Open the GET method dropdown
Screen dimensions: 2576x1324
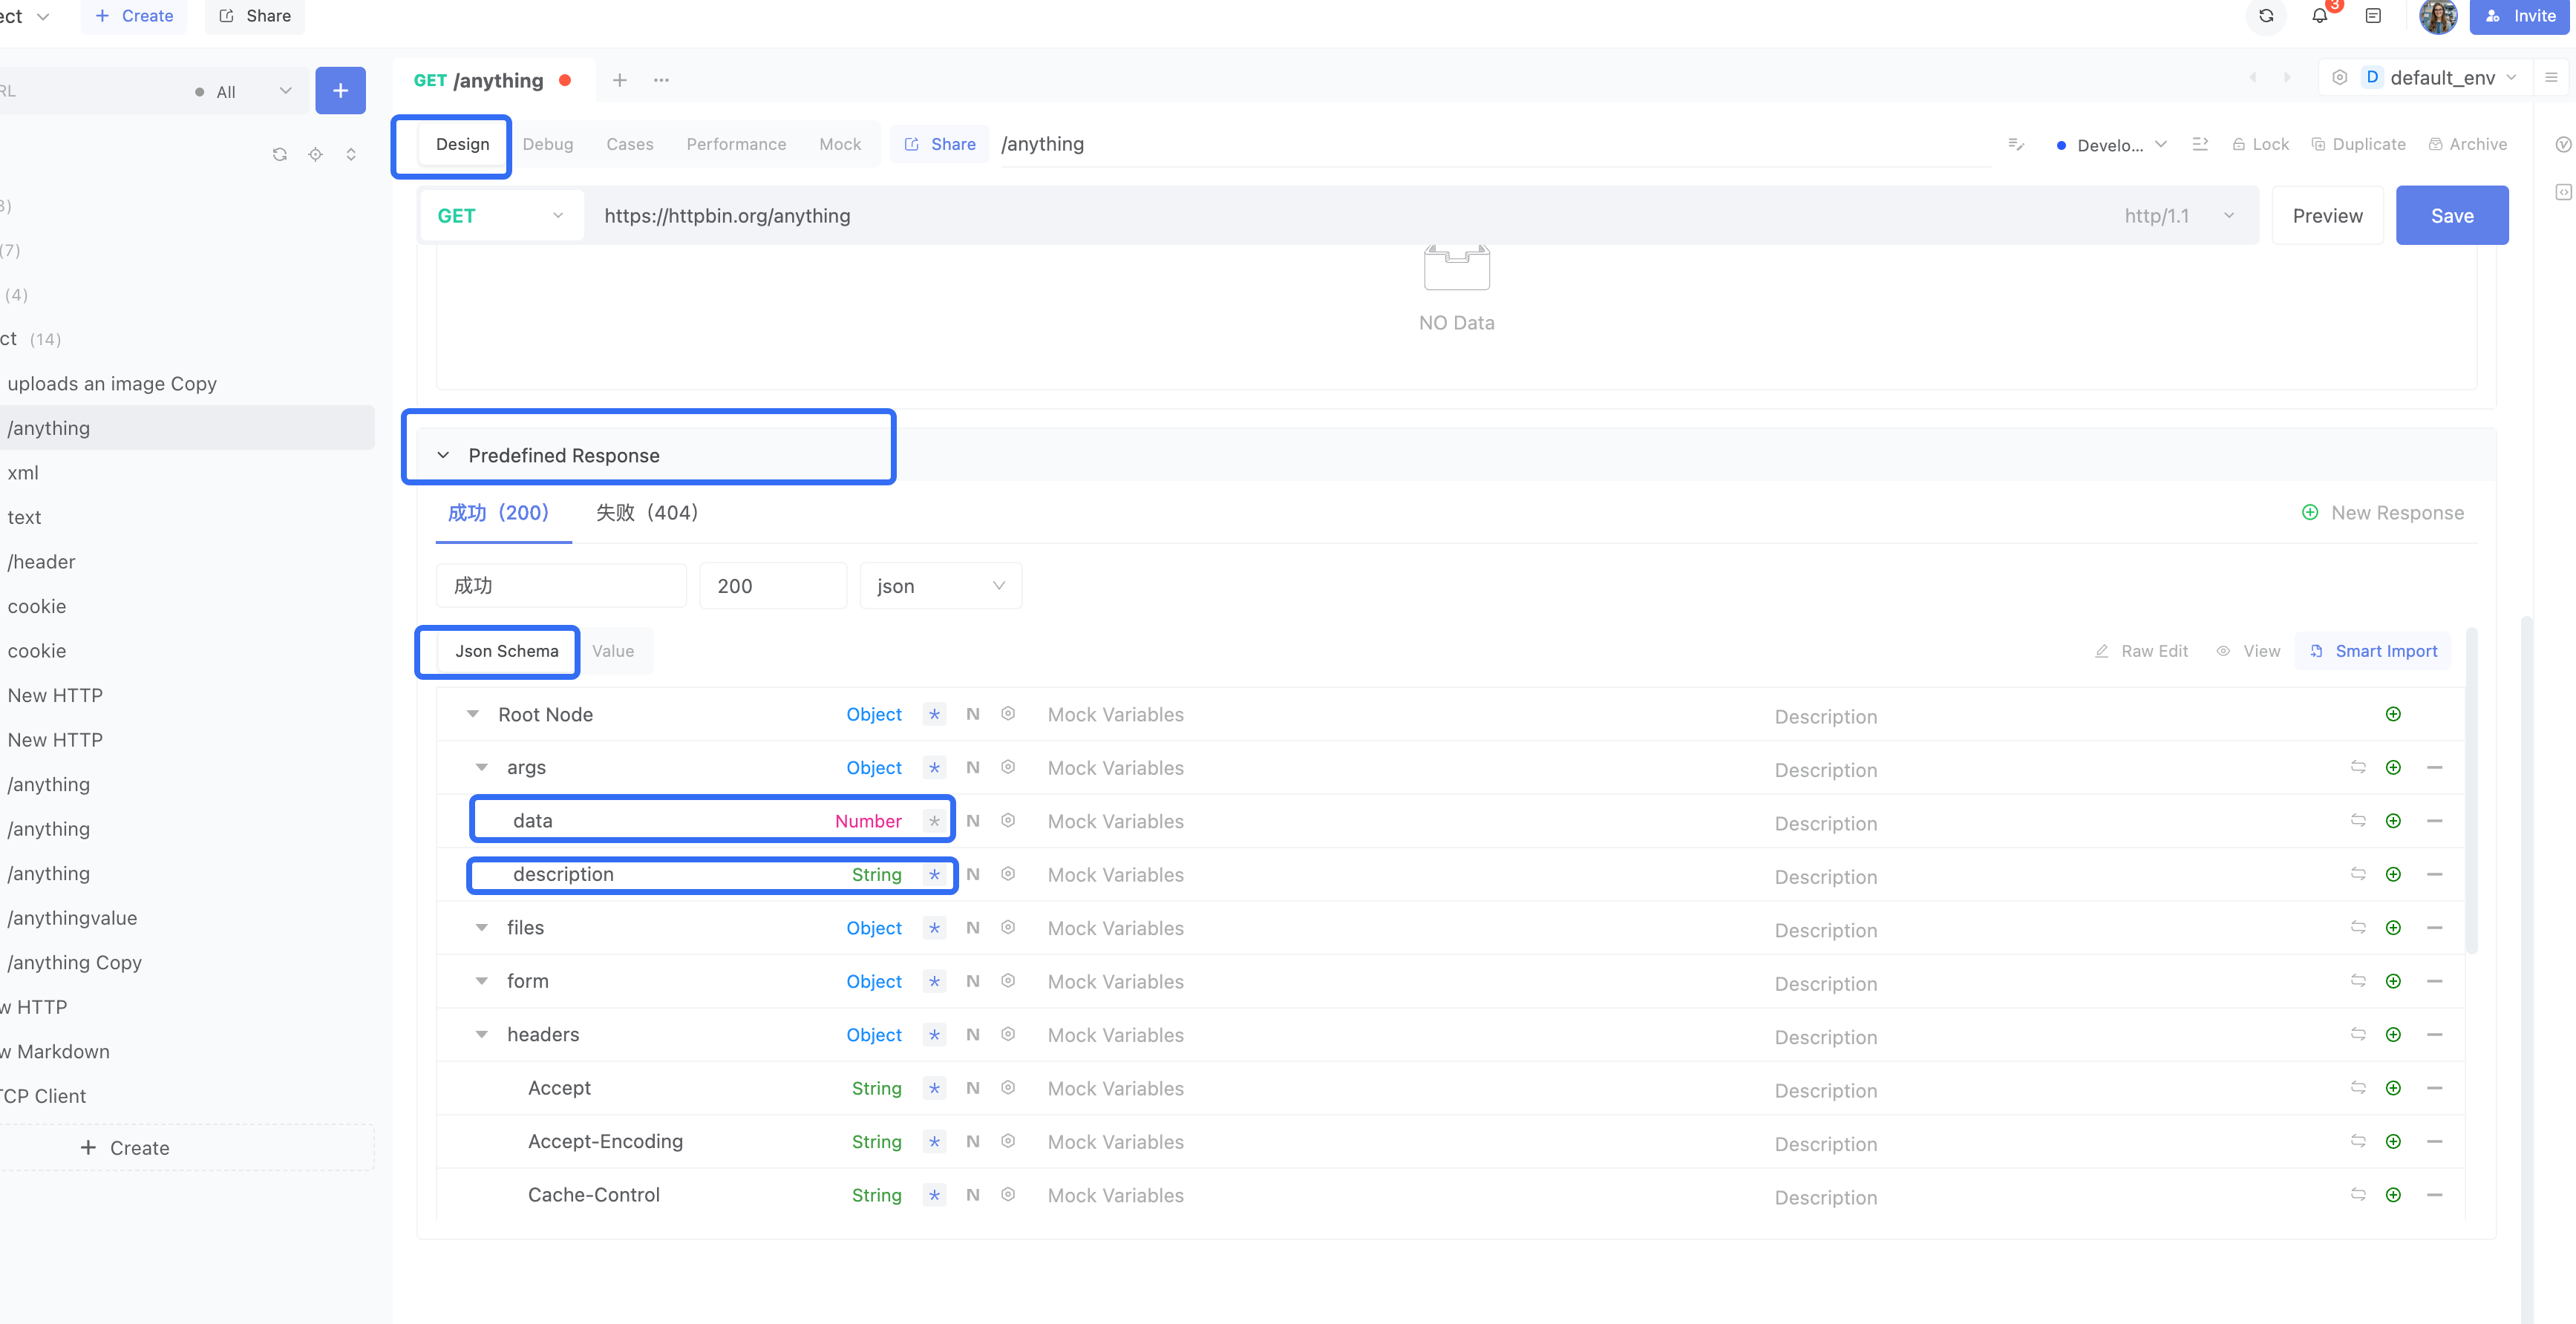point(501,216)
